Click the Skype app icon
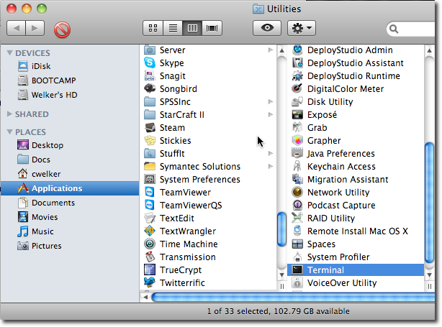 pyautogui.click(x=150, y=63)
